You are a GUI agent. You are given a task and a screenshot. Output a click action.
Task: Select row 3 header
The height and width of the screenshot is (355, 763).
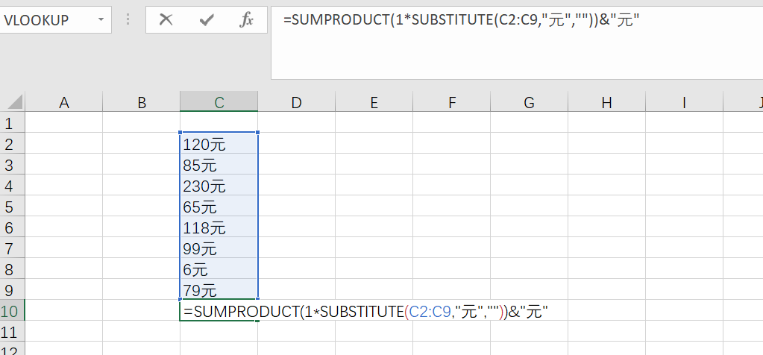(x=12, y=165)
